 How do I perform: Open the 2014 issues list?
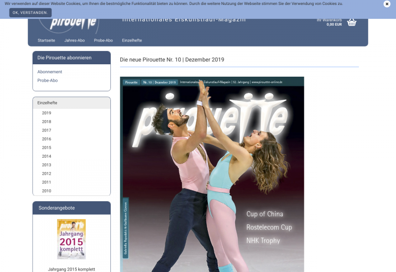[x=47, y=156]
